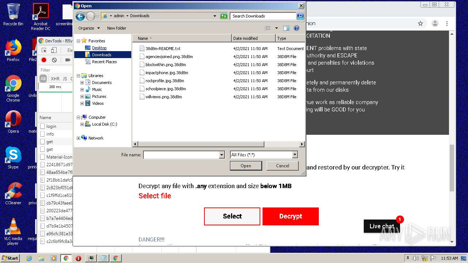Clear the DevTools network log
This screenshot has width=468, height=263.
click(x=54, y=60)
